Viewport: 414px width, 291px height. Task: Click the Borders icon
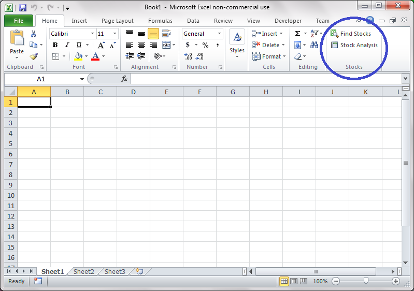[x=55, y=56]
